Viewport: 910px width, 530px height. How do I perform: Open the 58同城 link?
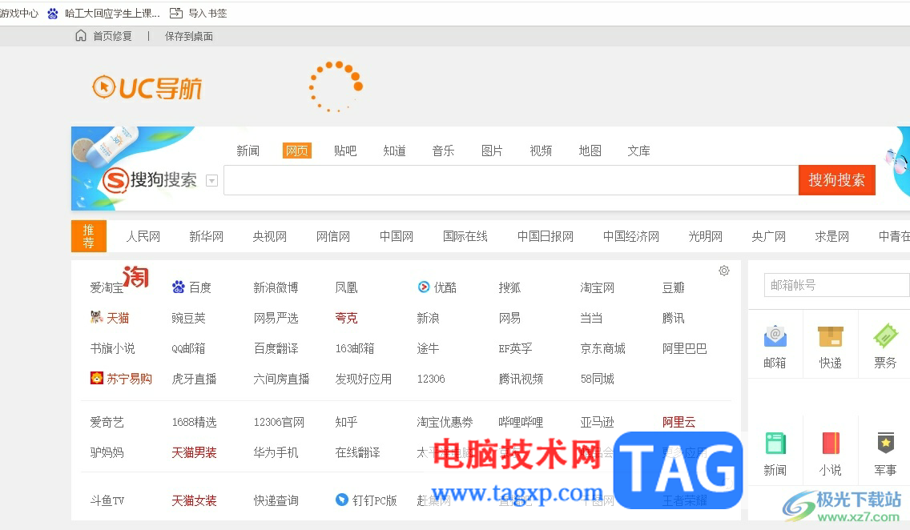[598, 379]
